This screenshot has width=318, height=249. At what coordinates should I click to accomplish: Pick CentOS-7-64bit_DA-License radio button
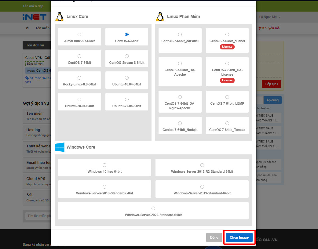click(x=227, y=63)
